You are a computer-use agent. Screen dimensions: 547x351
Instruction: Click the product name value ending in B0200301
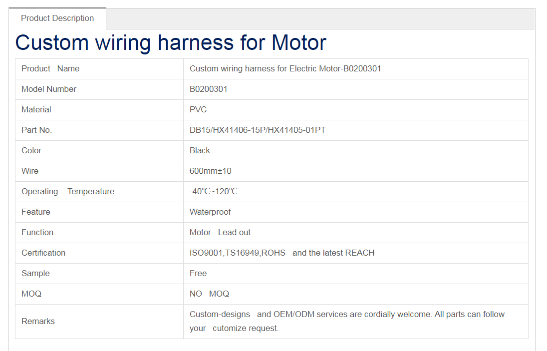point(285,69)
